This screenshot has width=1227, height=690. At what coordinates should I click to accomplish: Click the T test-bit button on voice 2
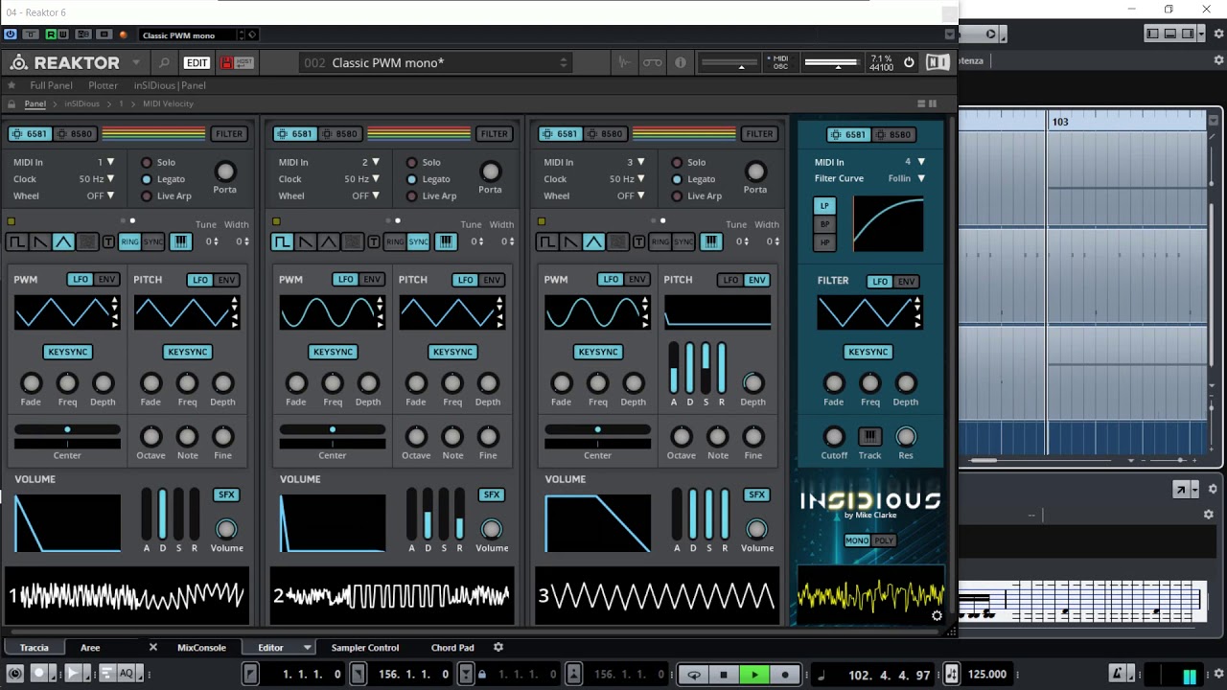click(373, 241)
